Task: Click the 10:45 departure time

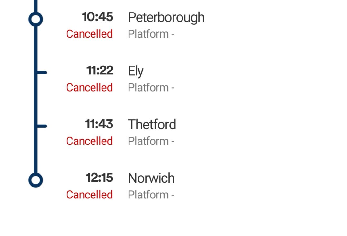Action: 98,17
